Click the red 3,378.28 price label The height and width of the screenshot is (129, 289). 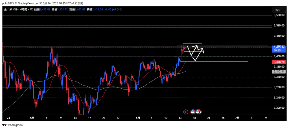tap(279, 61)
